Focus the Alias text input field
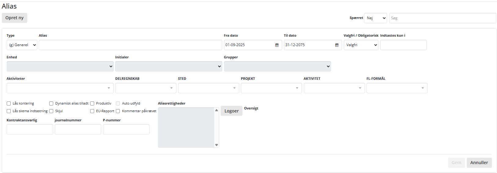 pos(130,45)
